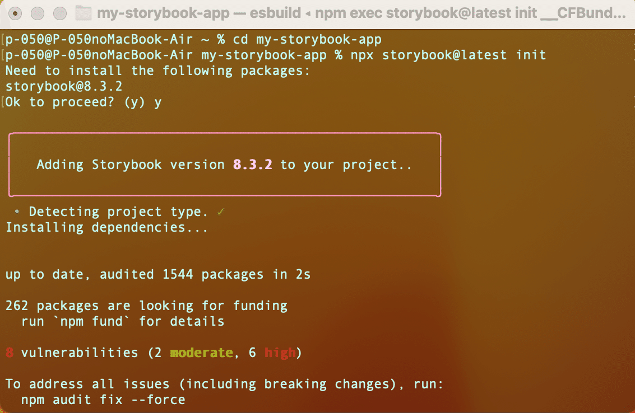The image size is (635, 413).
Task: Click the run npm fund for details line
Action: 123,321
